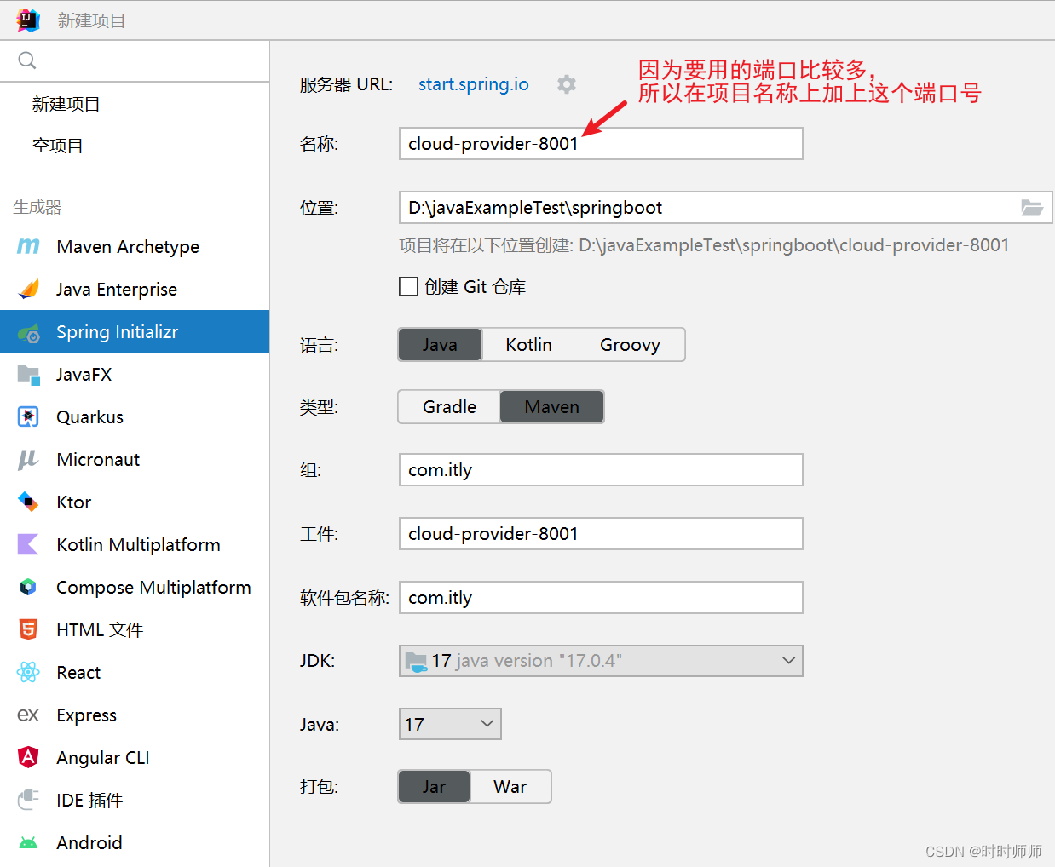Click the Compose Multiplatform hexagon icon
The image size is (1055, 867).
(x=28, y=587)
